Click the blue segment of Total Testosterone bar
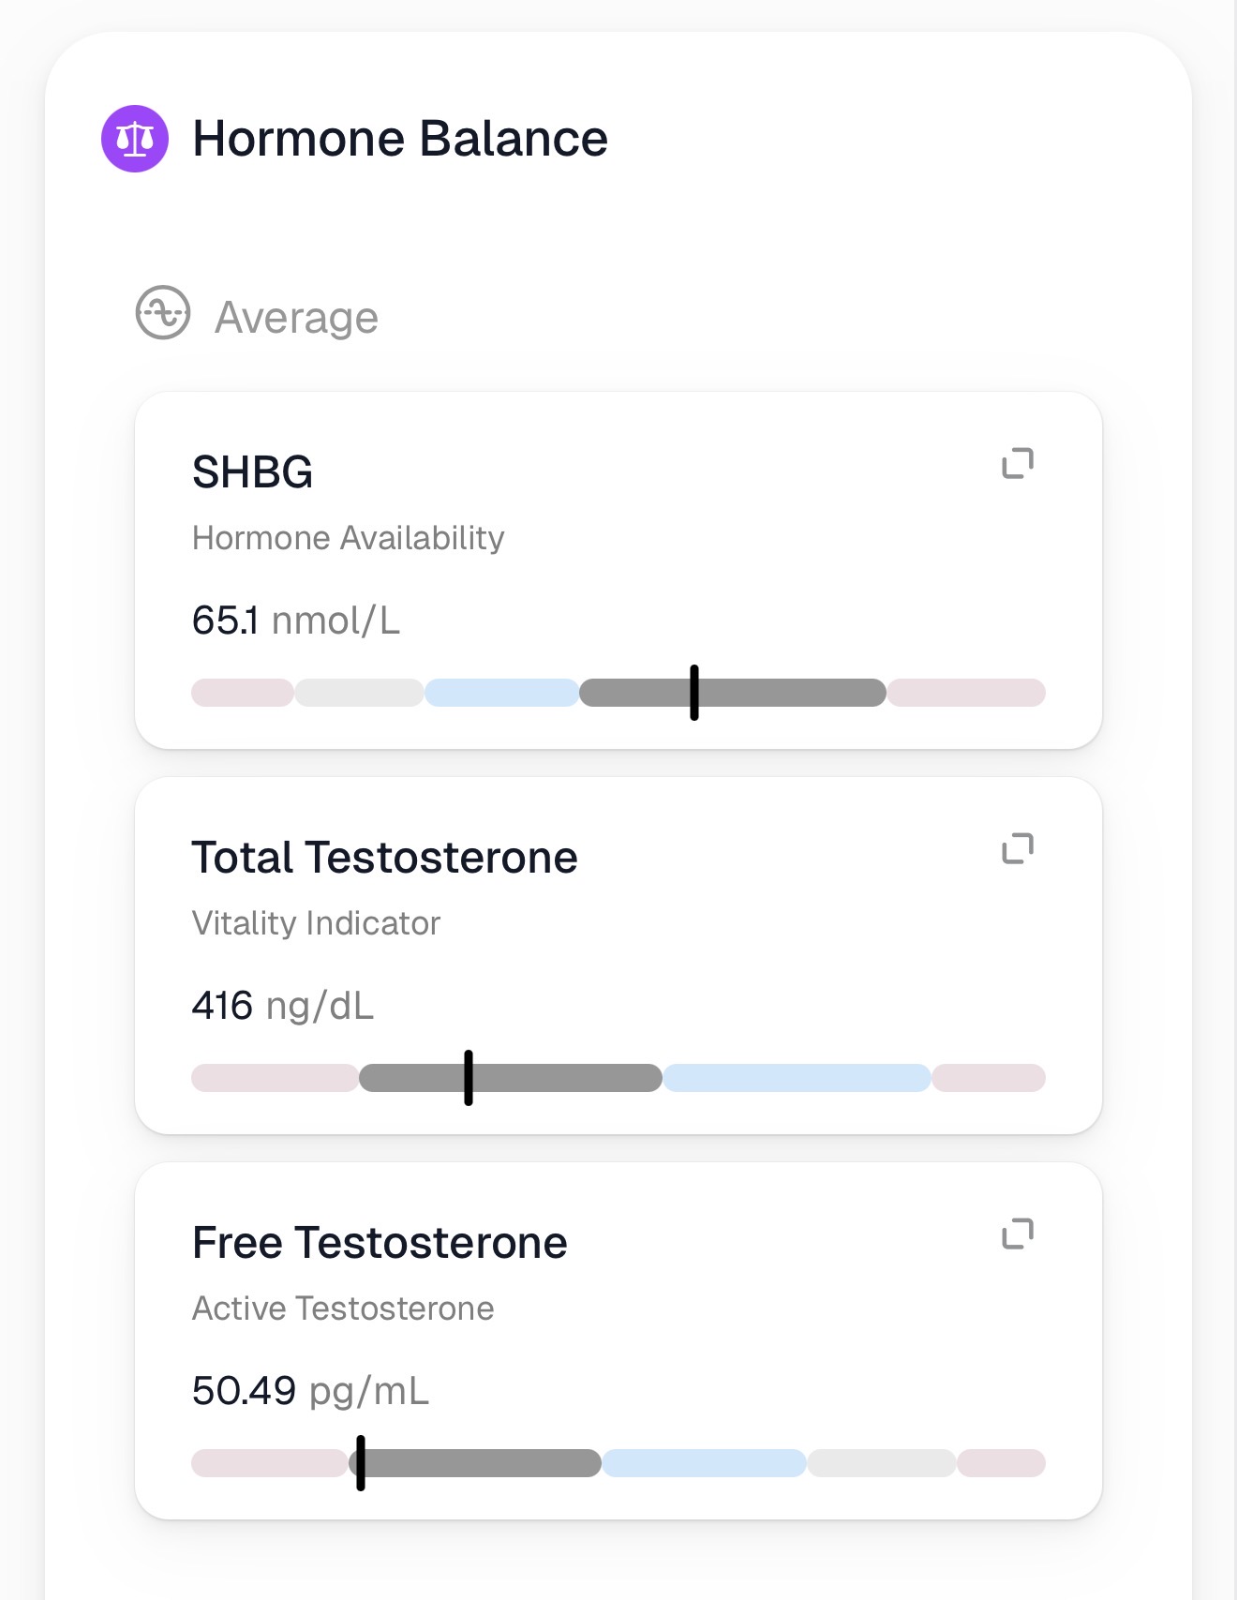 point(797,1078)
